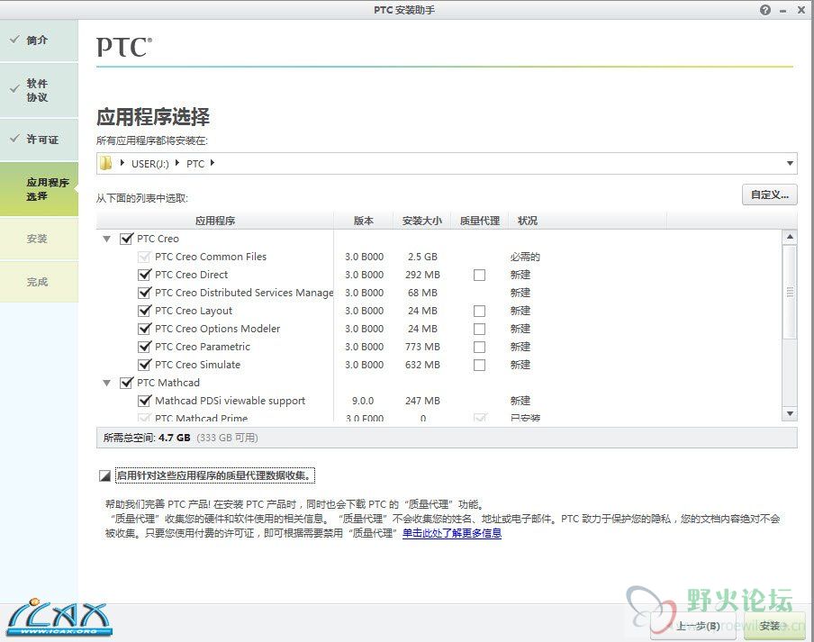Select the 应用程序选择 step
Screen dimensions: 814x642
coord(39,189)
